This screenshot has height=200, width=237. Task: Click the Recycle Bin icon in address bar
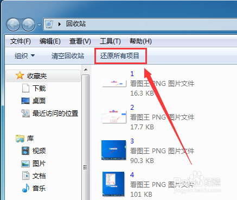coord(49,24)
